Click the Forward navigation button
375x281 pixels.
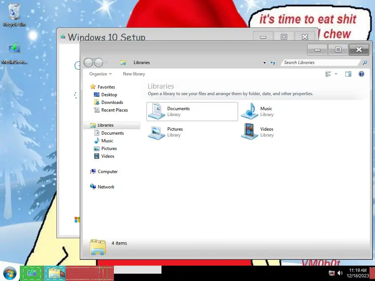(x=98, y=63)
